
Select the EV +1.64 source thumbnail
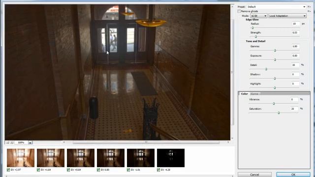pyautogui.click(x=51, y=158)
